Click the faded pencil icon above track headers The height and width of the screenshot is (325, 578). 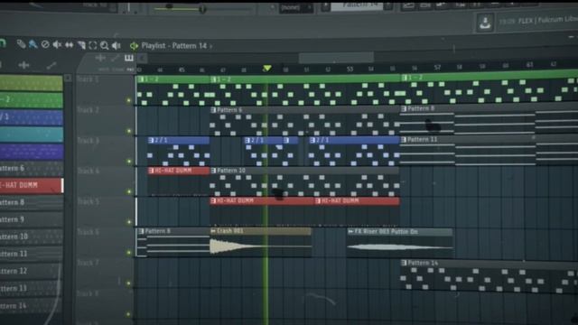tap(115, 58)
